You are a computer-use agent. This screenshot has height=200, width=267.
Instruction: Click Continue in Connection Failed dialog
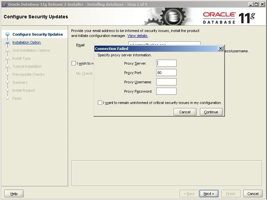tap(211, 112)
